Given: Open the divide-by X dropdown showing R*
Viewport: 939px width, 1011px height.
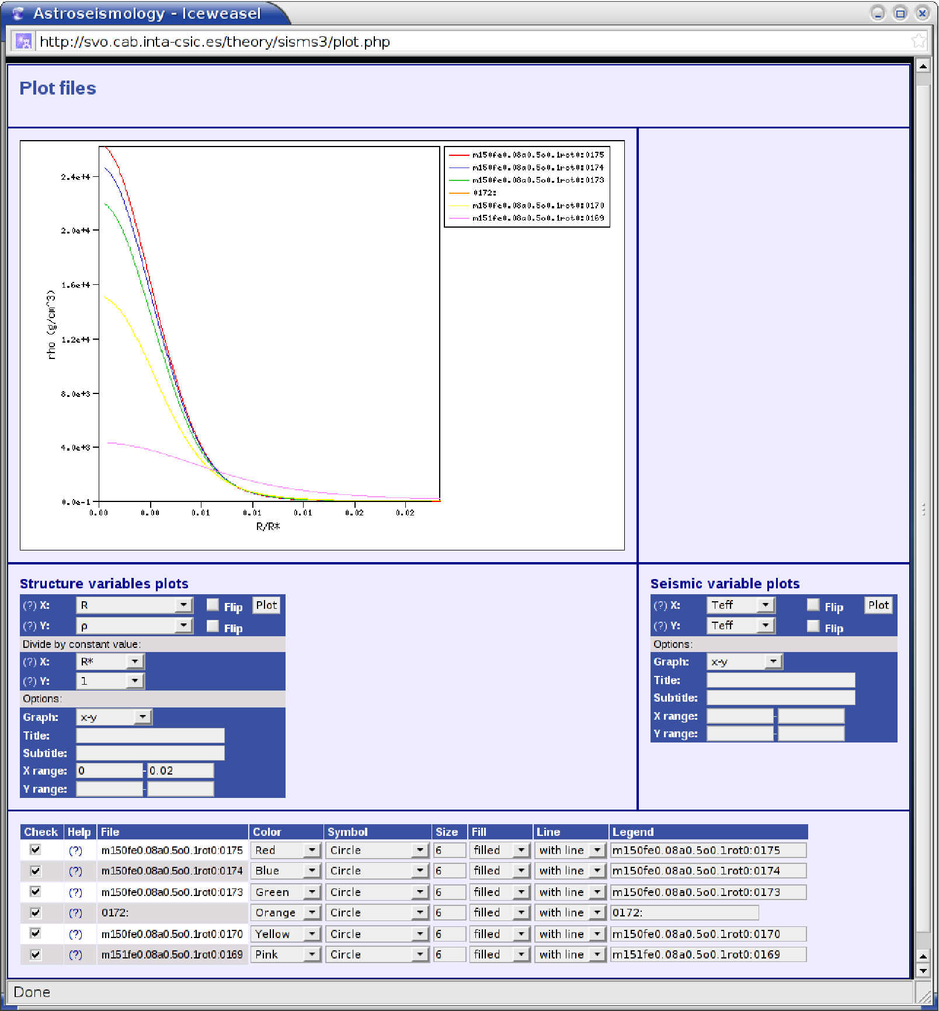Looking at the screenshot, I should [x=110, y=662].
